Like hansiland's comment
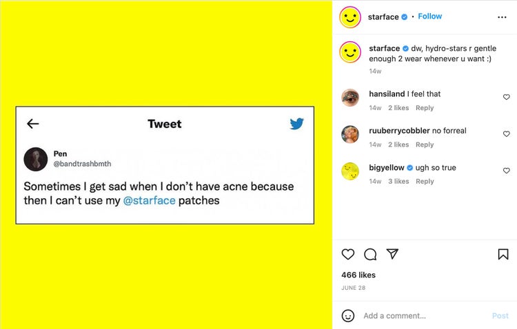Viewport: 517px width, 329px height. 507,98
